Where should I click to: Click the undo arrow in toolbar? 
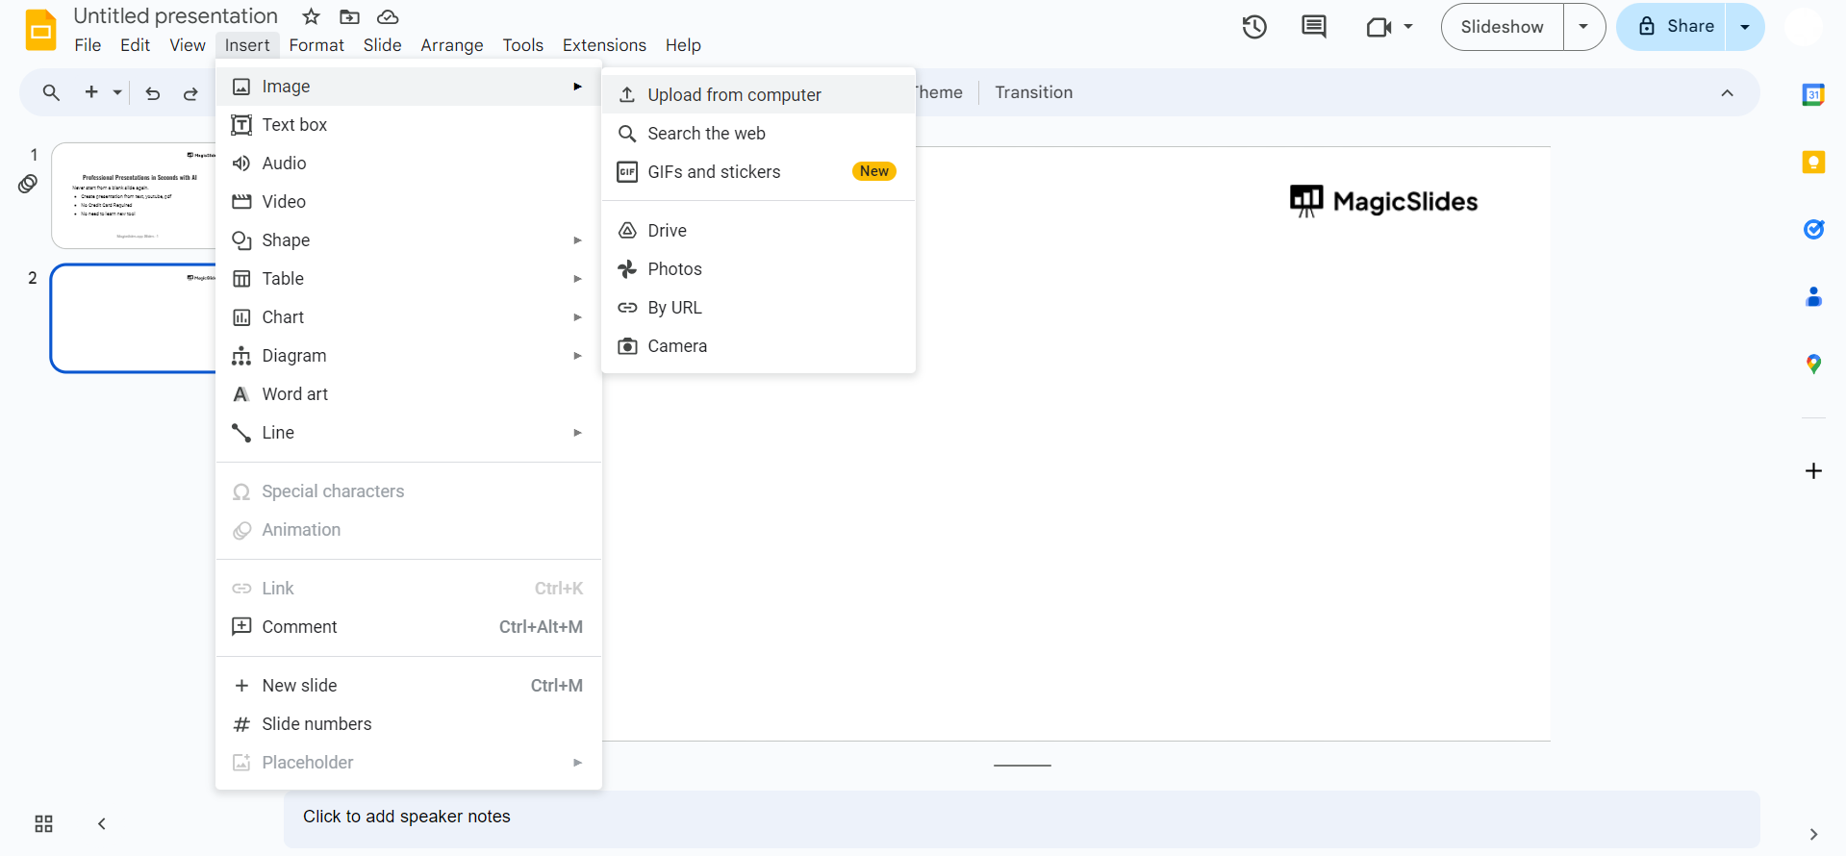(x=152, y=93)
